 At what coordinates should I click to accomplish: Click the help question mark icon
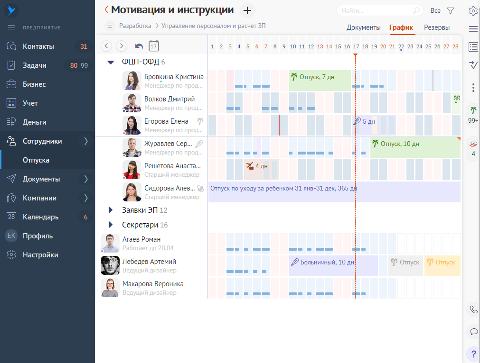click(472, 354)
